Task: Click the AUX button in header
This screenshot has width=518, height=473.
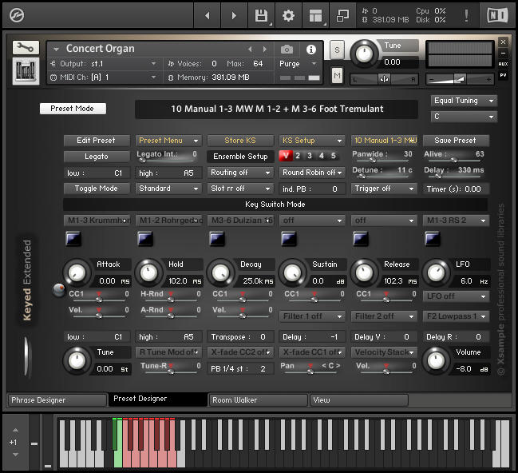Action: pos(503,64)
